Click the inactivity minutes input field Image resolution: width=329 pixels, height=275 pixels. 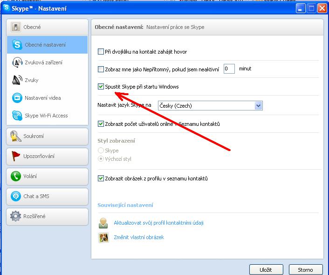coord(229,69)
